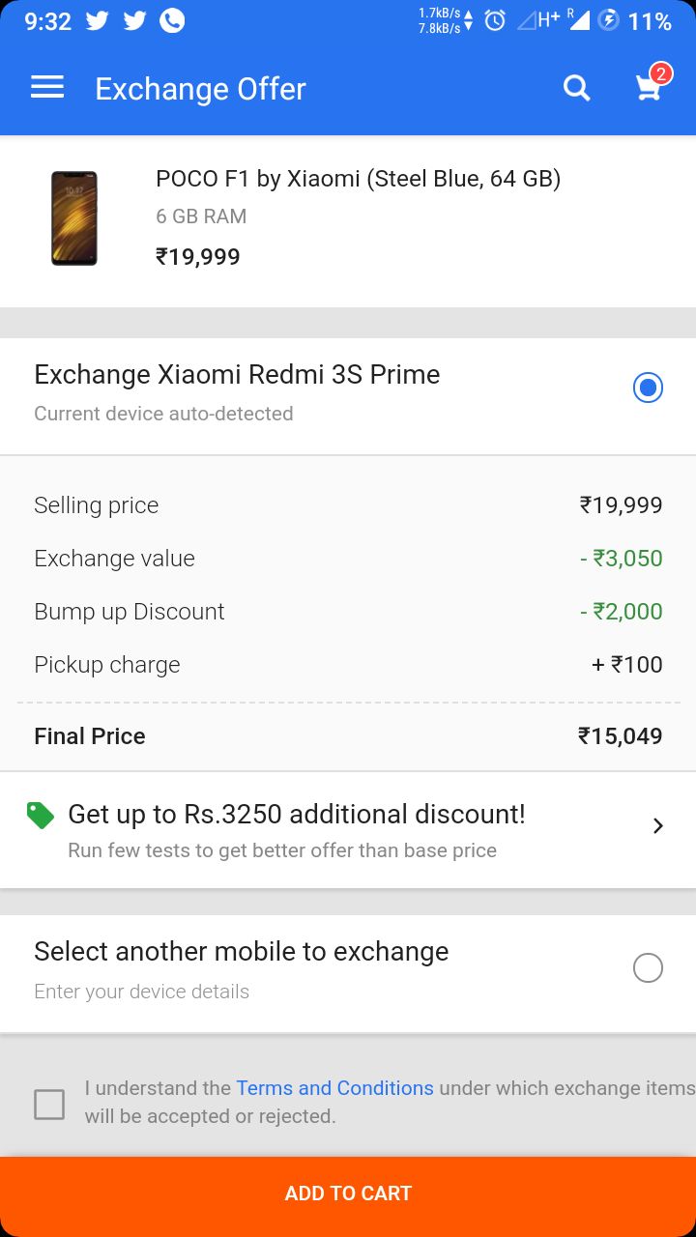Tap the first Twitter notification icon
This screenshot has width=696, height=1237.
(x=97, y=20)
